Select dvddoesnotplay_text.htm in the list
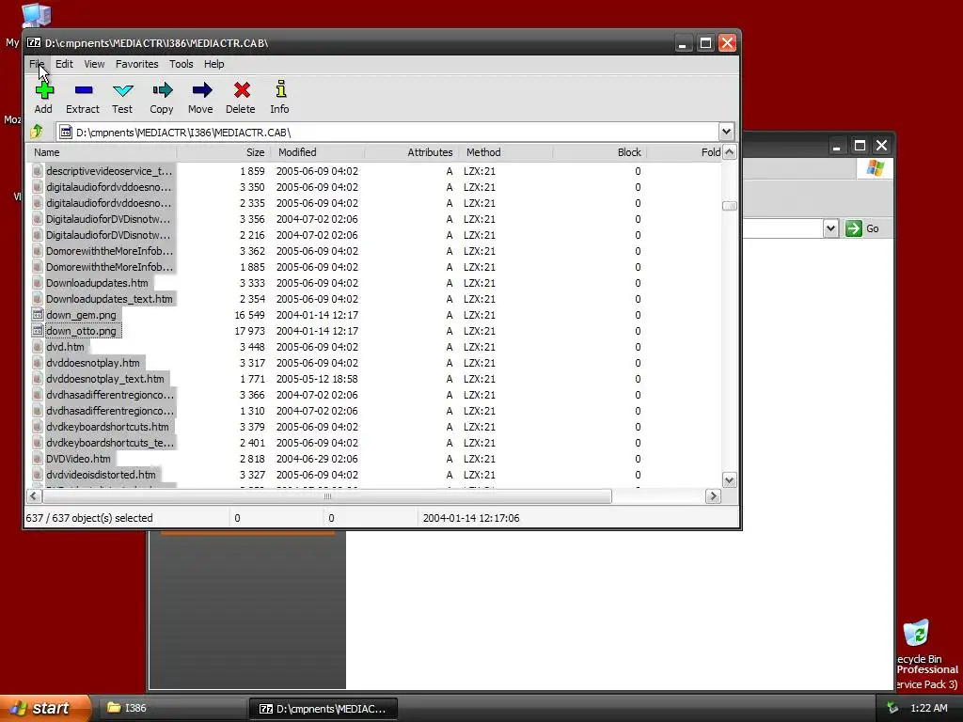Screen dimensions: 963x722 pyautogui.click(x=105, y=379)
